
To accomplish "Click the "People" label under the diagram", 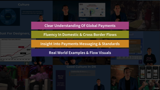I will coord(83,19).
